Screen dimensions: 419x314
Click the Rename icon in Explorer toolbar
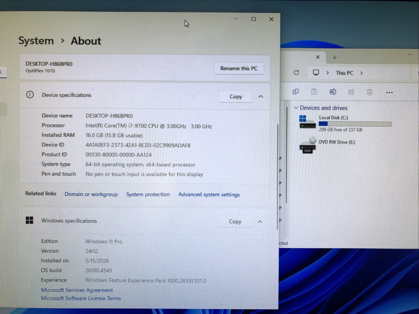pos(333,92)
